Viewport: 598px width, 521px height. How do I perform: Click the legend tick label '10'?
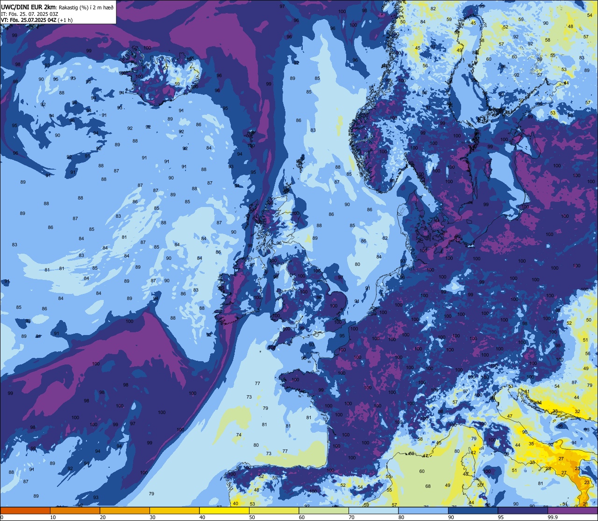point(53,517)
